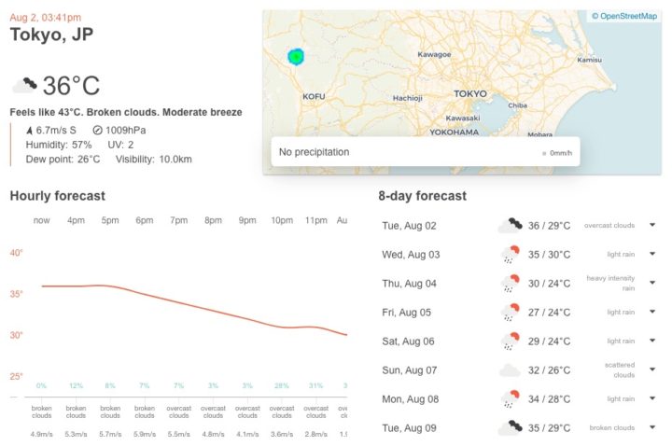Click Thursday Aug 04 heavy rain icon
Screen dimensions: 672x446
pos(510,284)
